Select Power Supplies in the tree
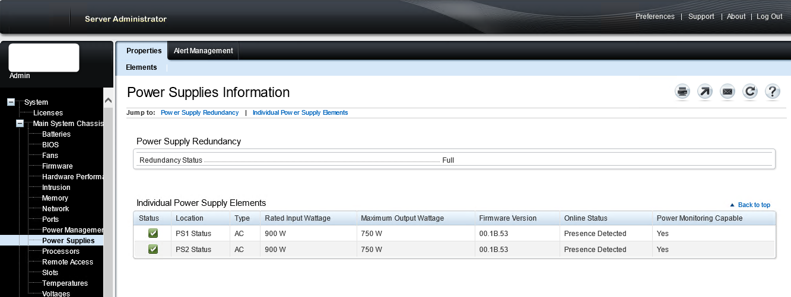 tap(68, 241)
